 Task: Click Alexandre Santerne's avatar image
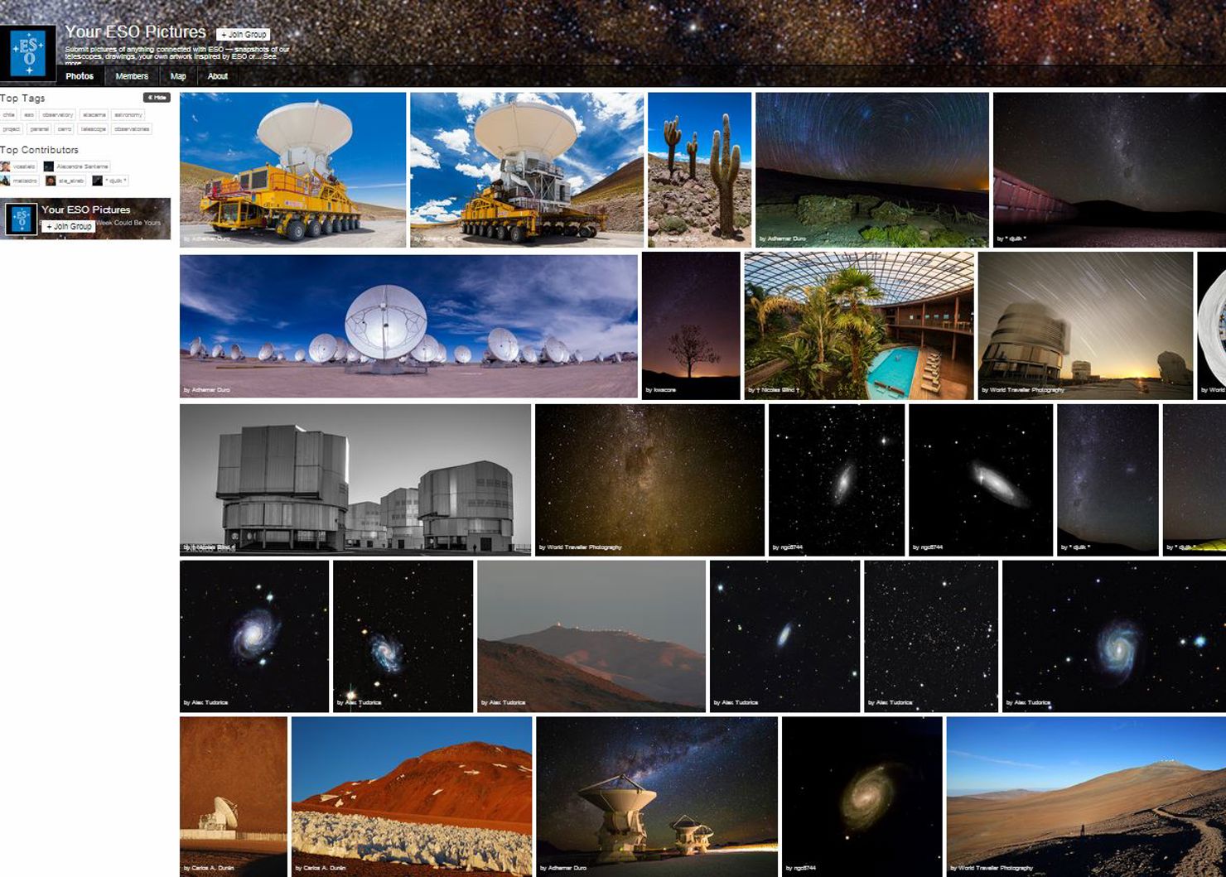click(48, 166)
